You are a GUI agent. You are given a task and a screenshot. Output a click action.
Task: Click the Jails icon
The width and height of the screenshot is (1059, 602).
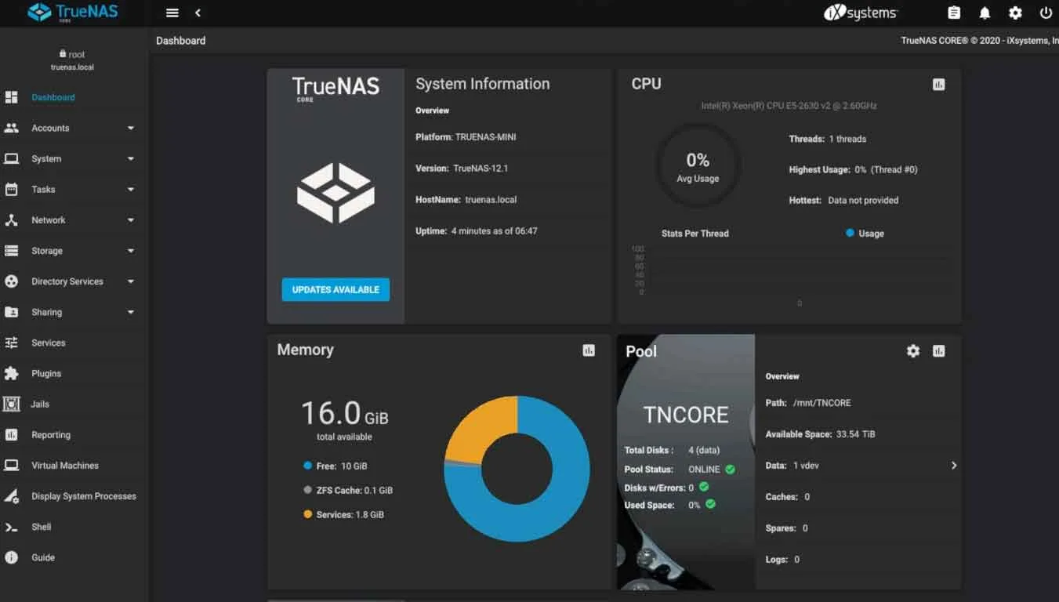(11, 404)
